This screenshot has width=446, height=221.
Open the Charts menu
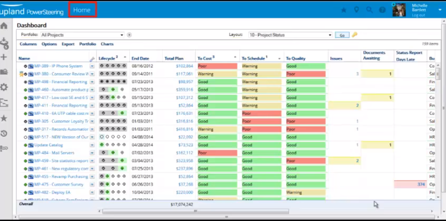pos(107,44)
